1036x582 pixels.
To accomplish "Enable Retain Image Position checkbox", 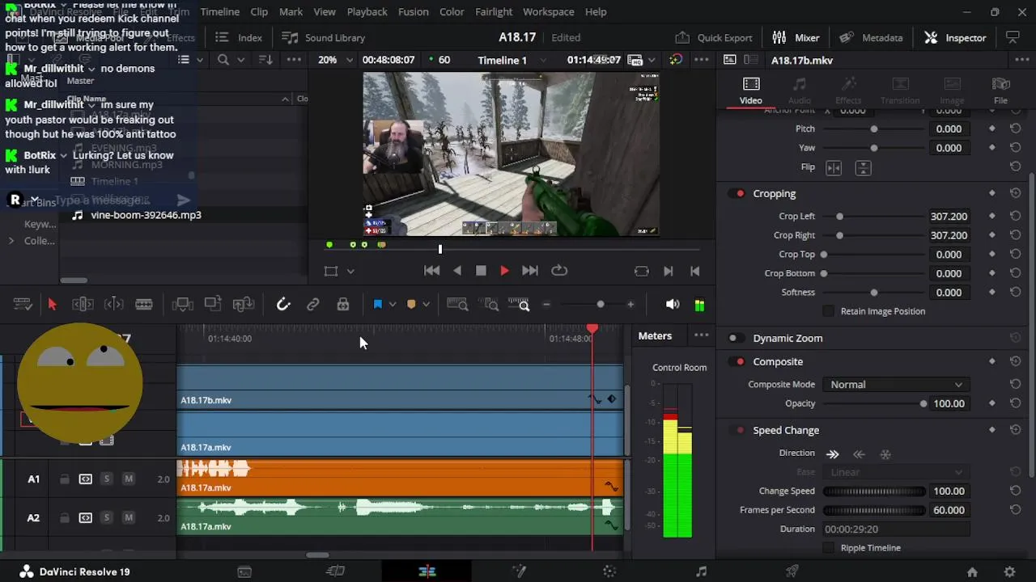I will coord(828,311).
